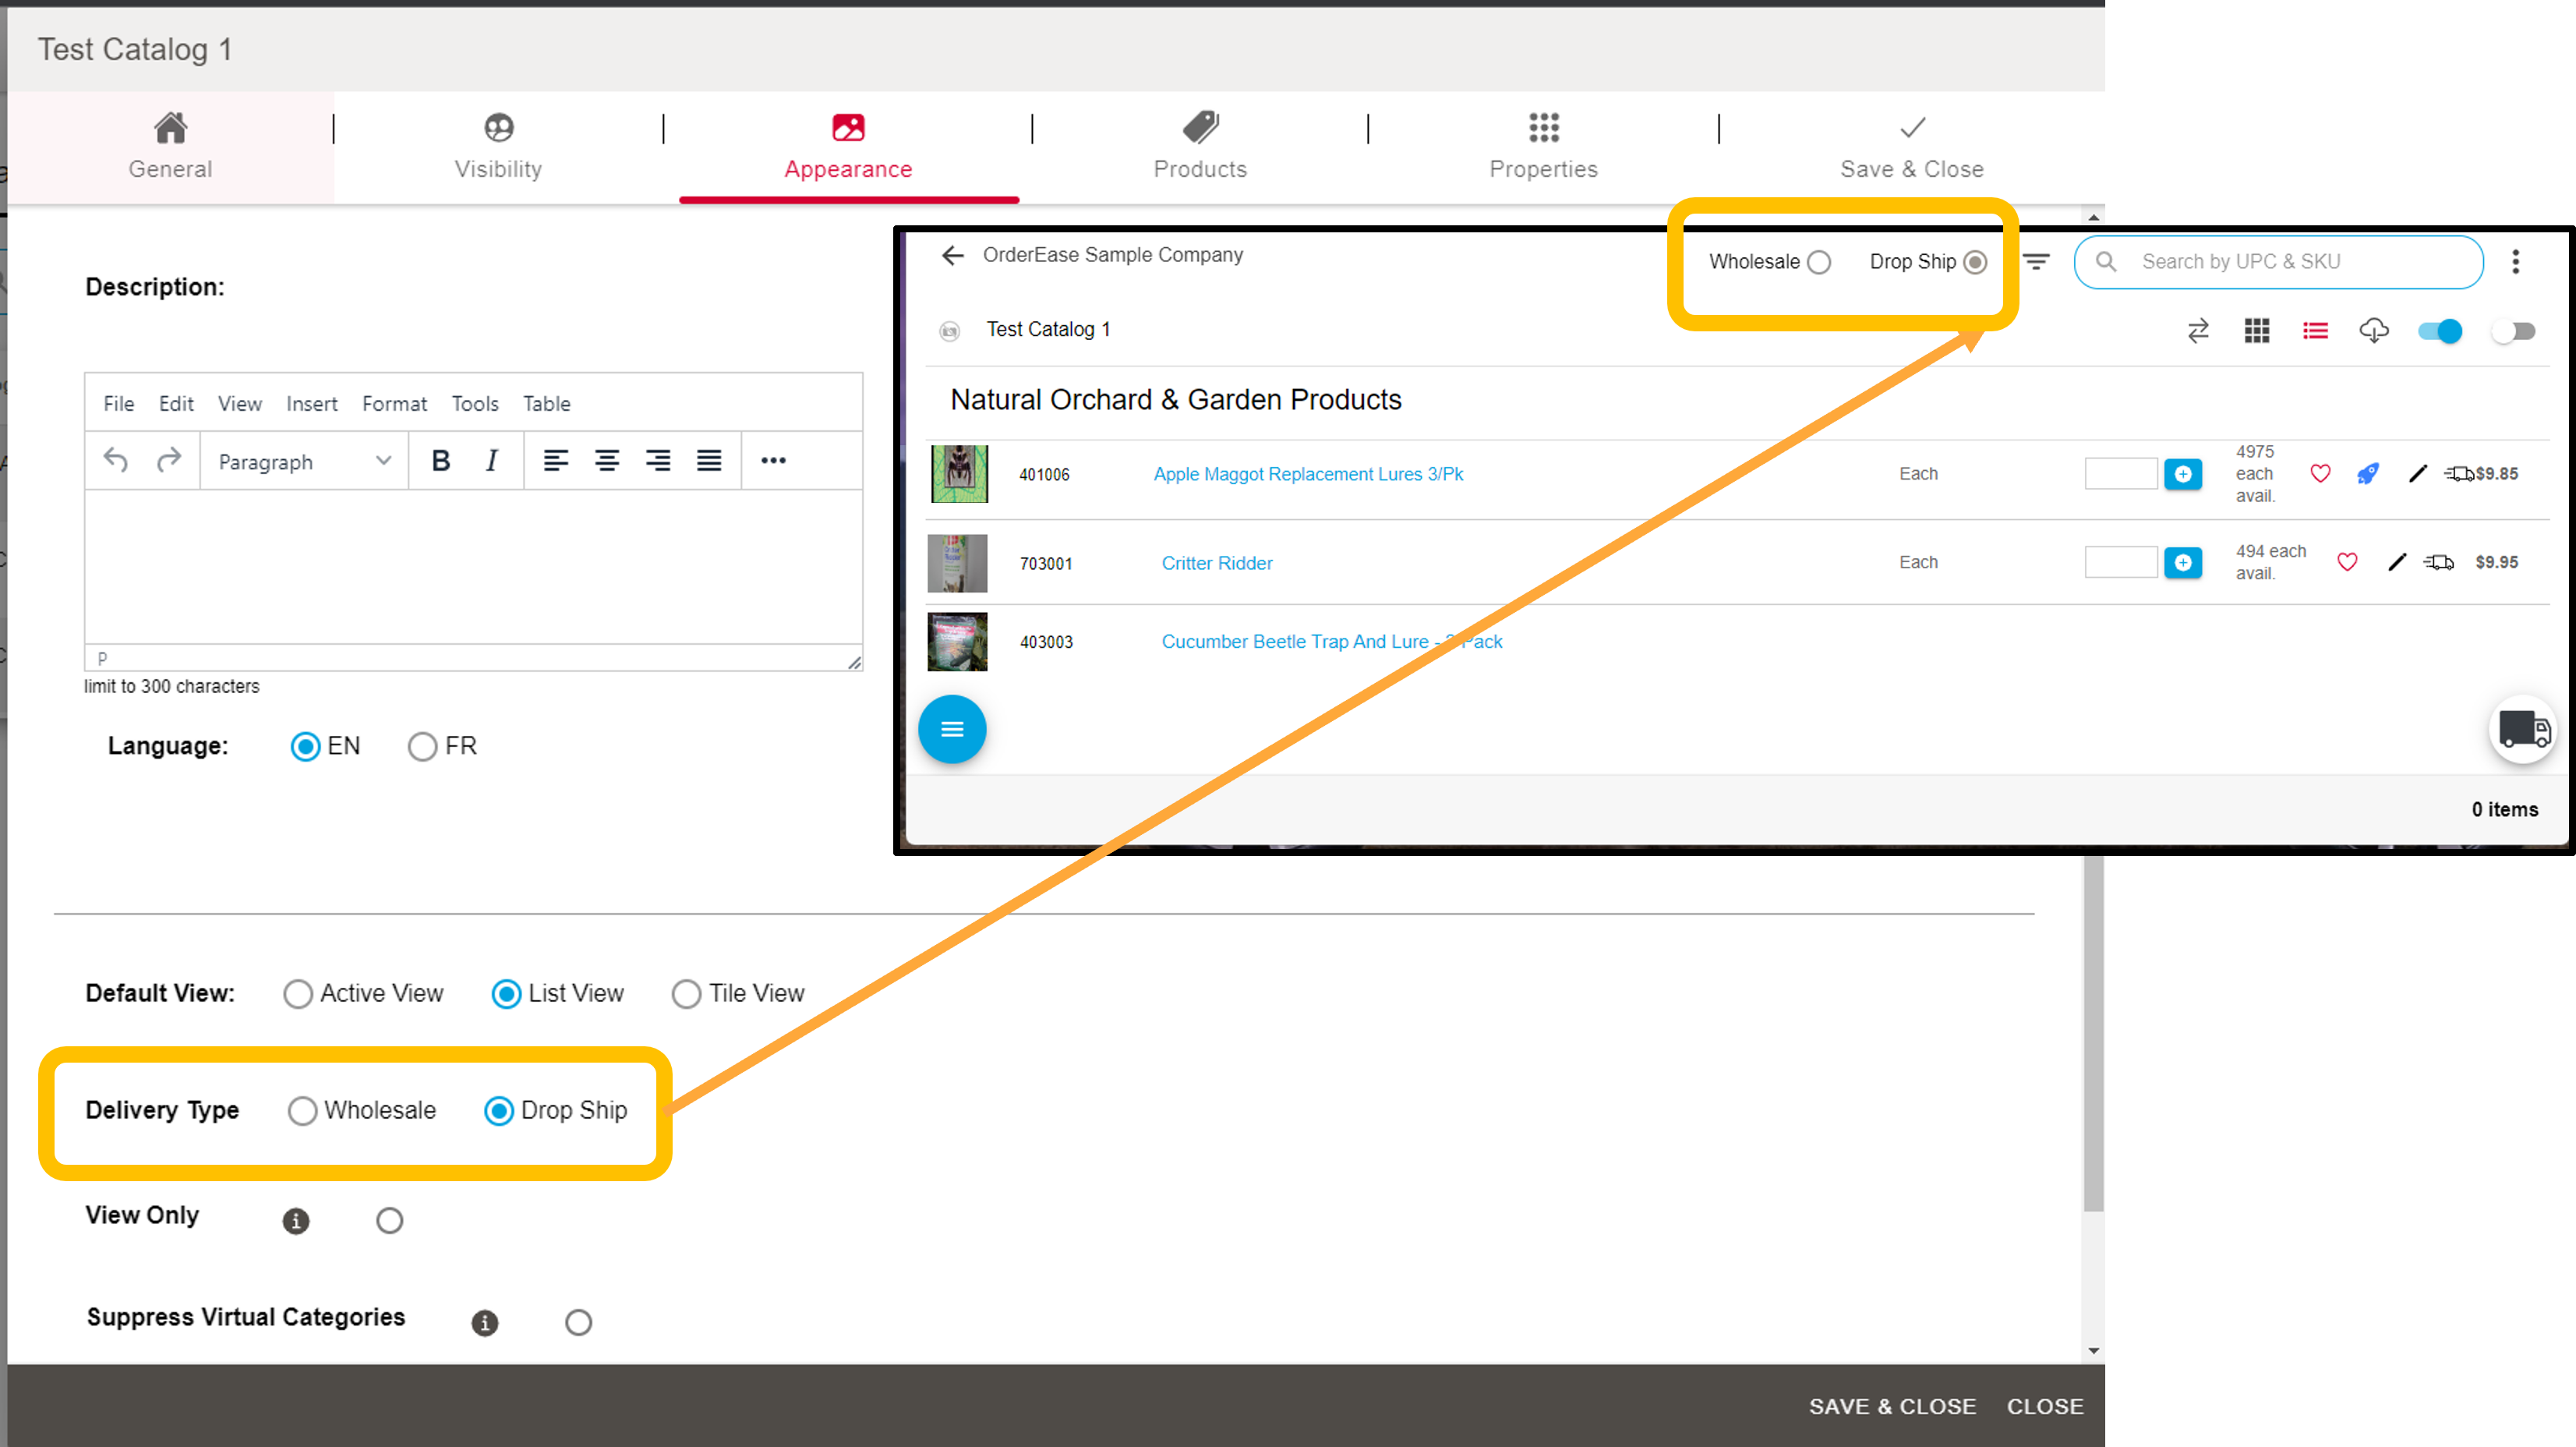Click inside the quantity field for Critter Ridder
The image size is (2576, 1447).
click(x=2121, y=562)
